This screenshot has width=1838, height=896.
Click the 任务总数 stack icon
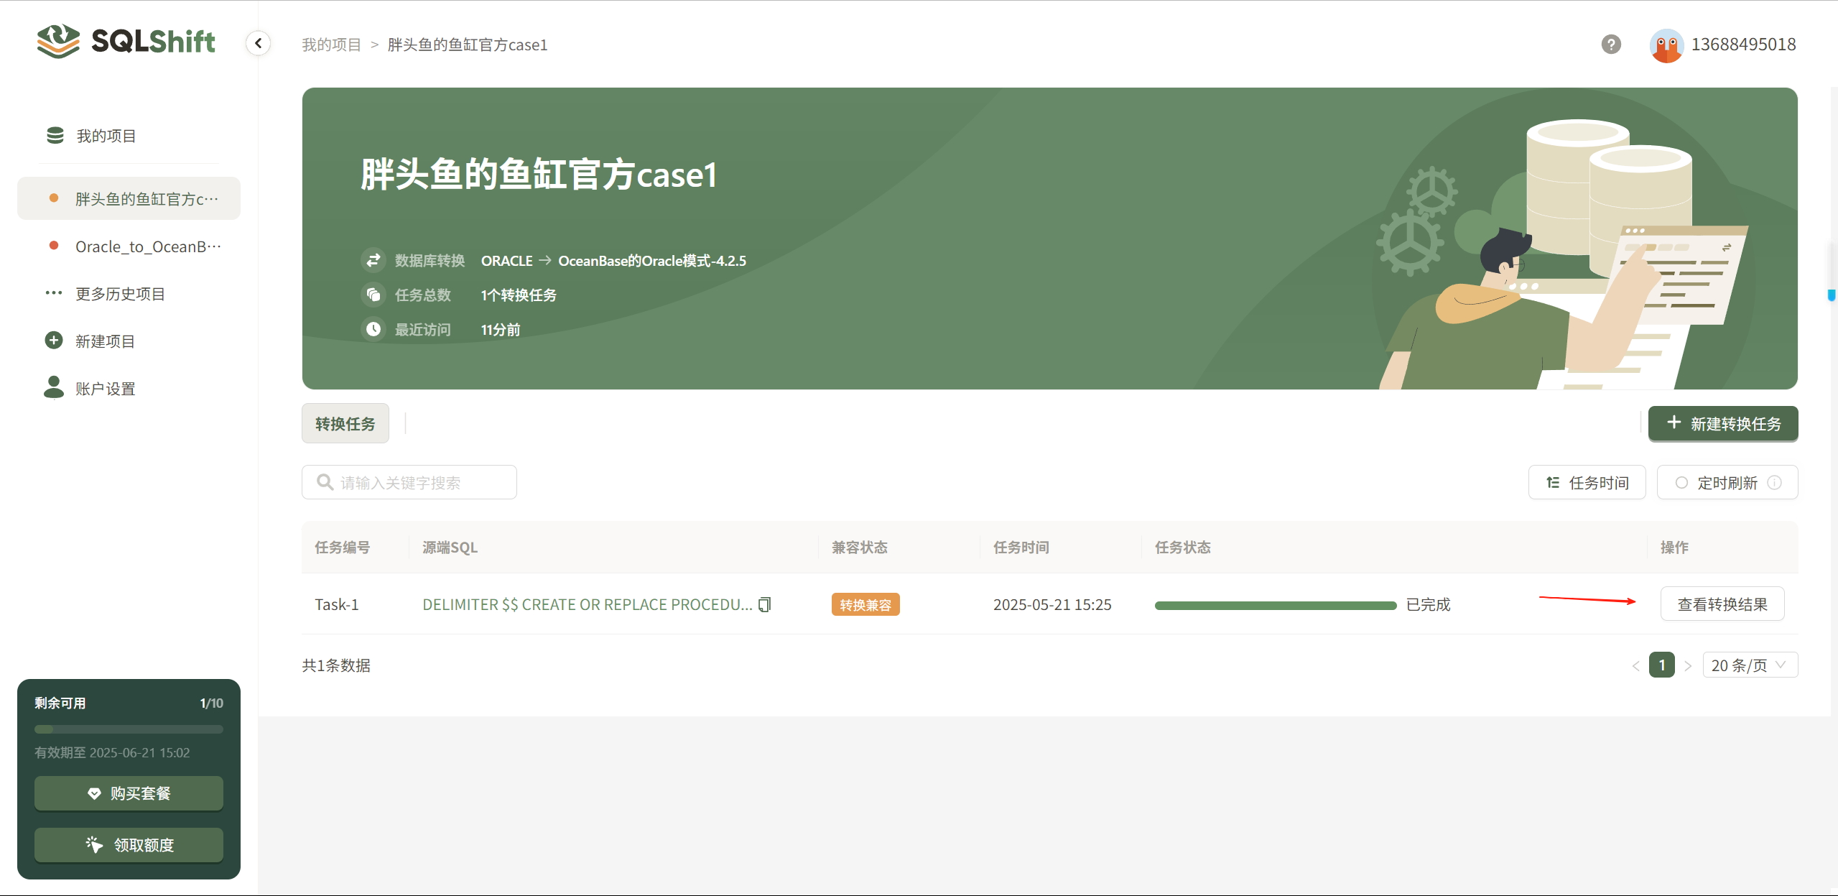(x=373, y=295)
